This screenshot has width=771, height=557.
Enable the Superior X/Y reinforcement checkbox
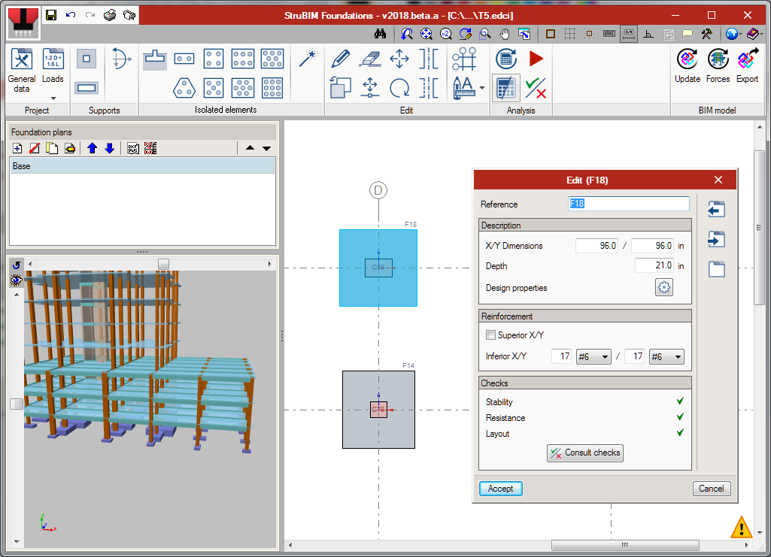490,335
